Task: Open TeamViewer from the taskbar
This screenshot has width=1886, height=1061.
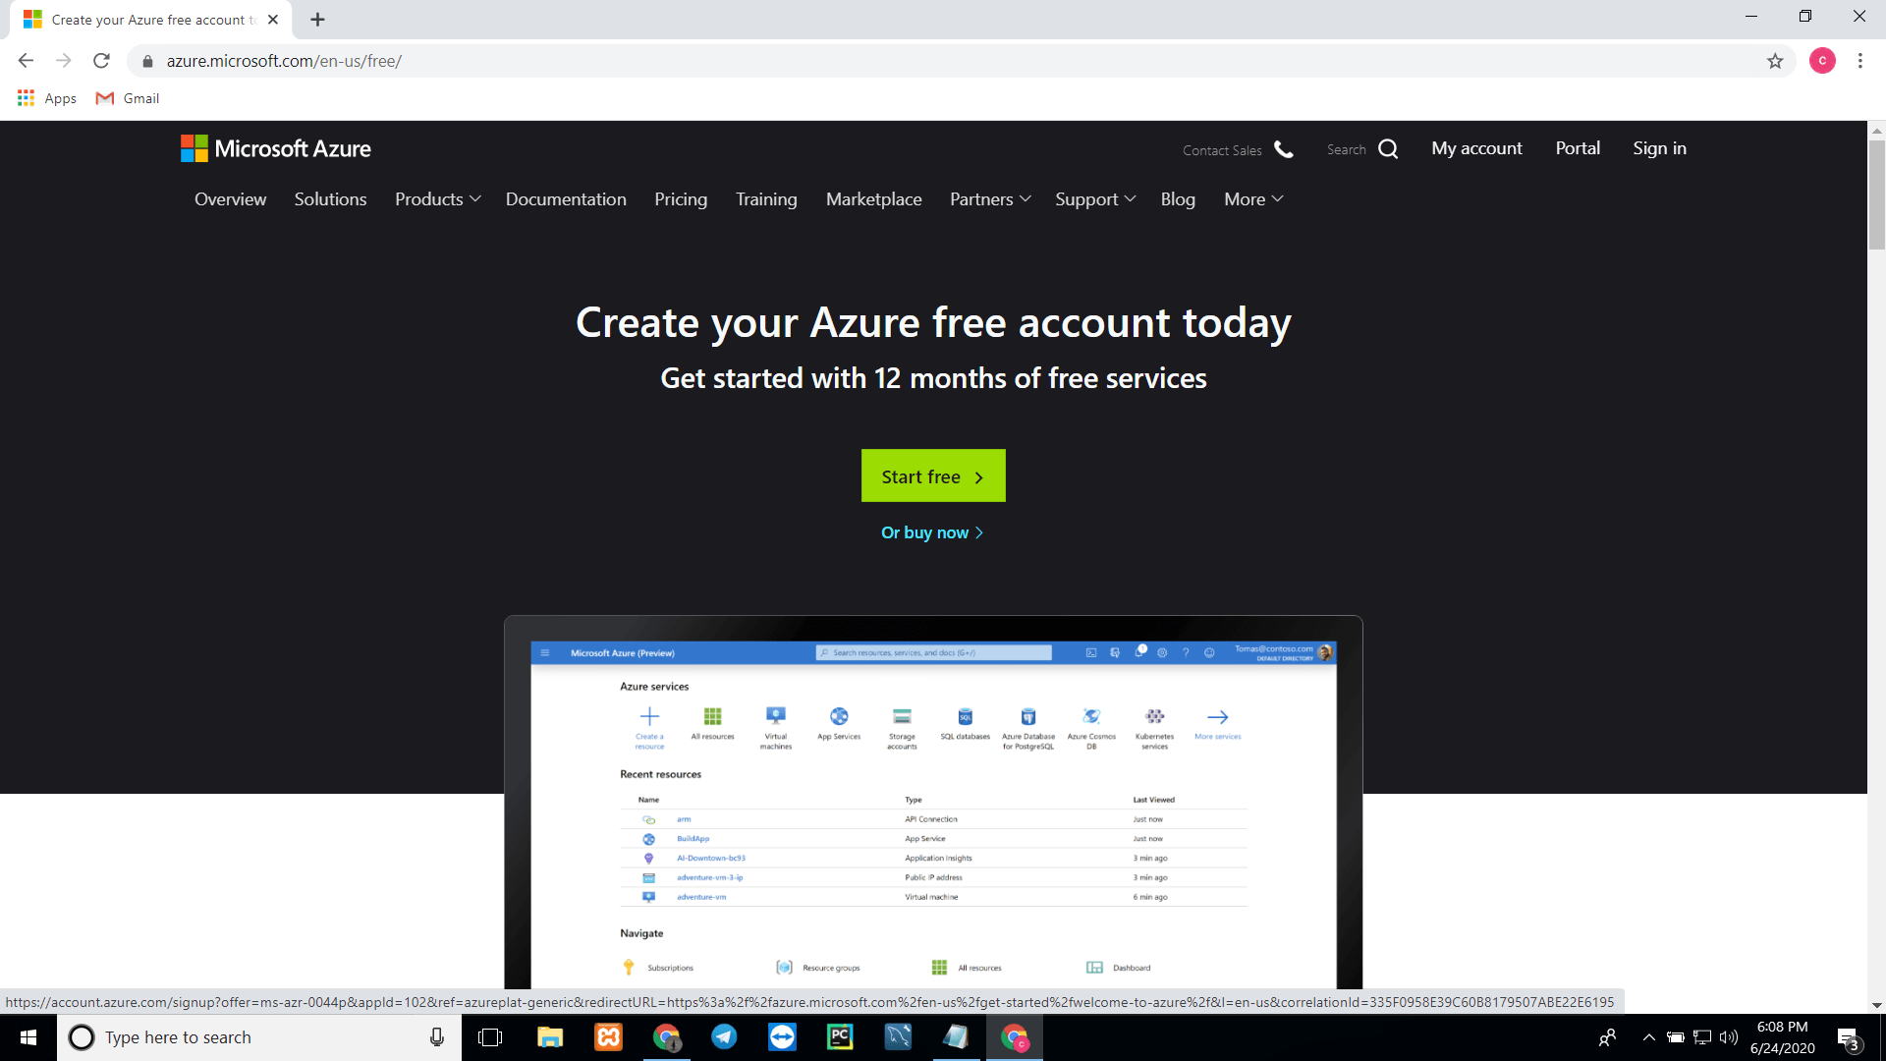Action: pyautogui.click(x=782, y=1037)
